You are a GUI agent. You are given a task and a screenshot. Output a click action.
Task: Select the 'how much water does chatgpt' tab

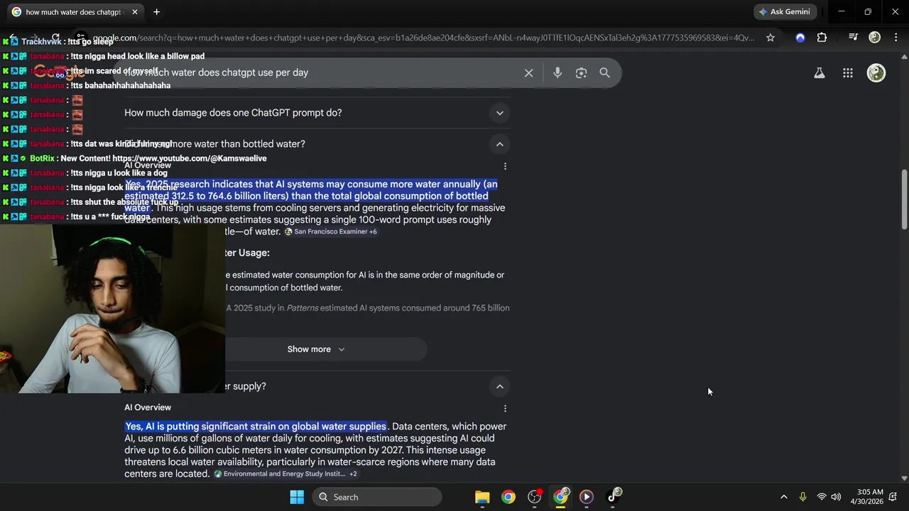click(x=74, y=12)
